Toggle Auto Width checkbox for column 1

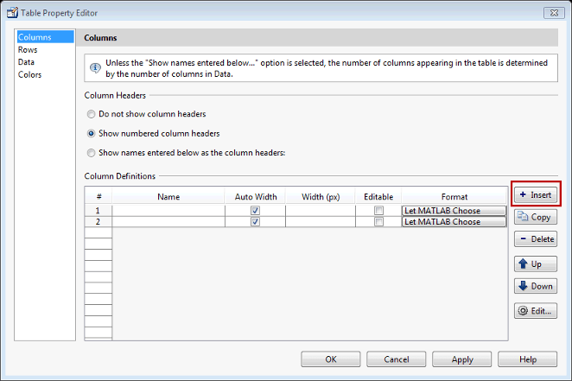click(255, 211)
